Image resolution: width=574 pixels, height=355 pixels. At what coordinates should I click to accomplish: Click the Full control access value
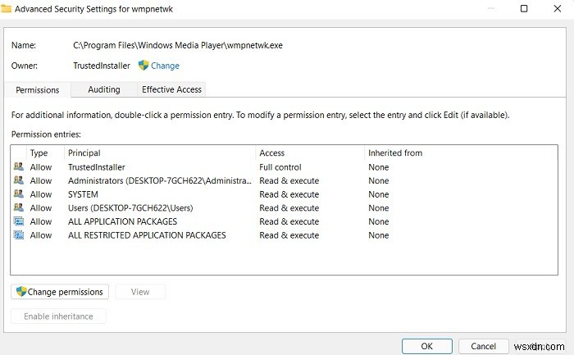280,167
